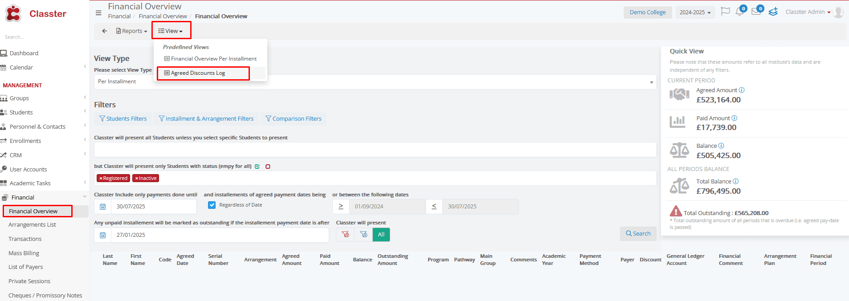The image size is (849, 301).
Task: Click the hamburger menu icon
Action: (x=98, y=13)
